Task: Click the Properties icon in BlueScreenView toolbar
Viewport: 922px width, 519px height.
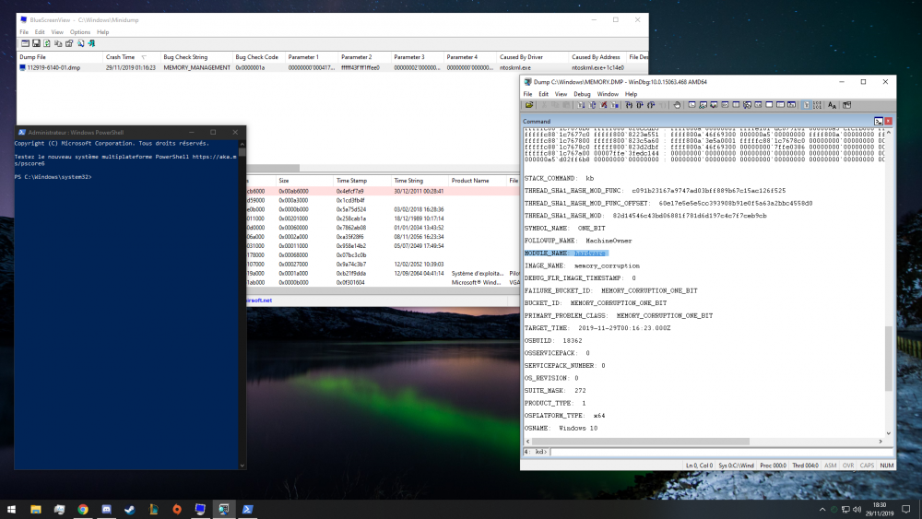Action: (x=69, y=43)
